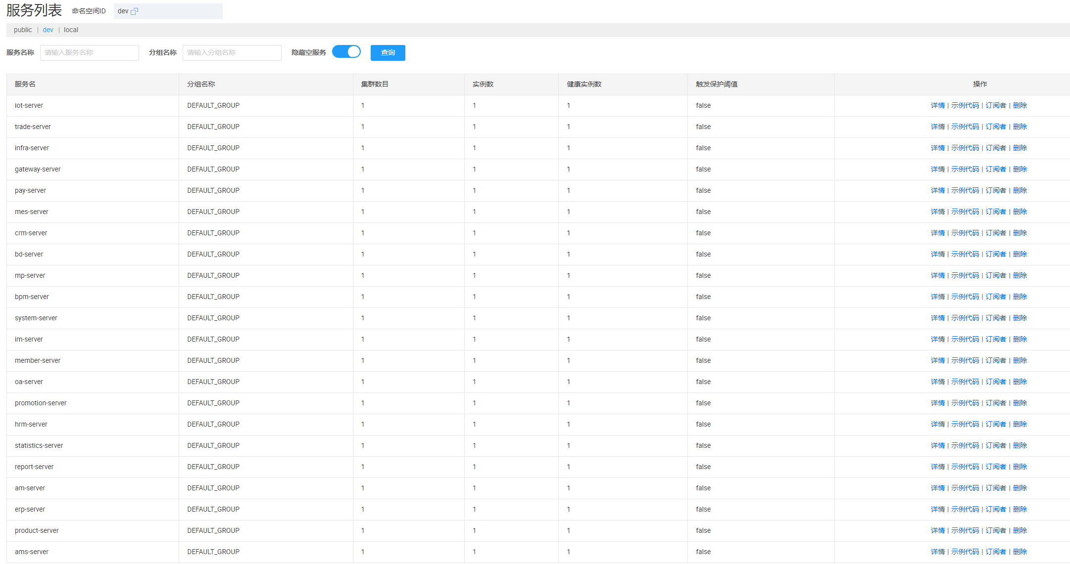Open 订阅者 for promotion-server
Screen dimensions: 1070x564
(996, 403)
